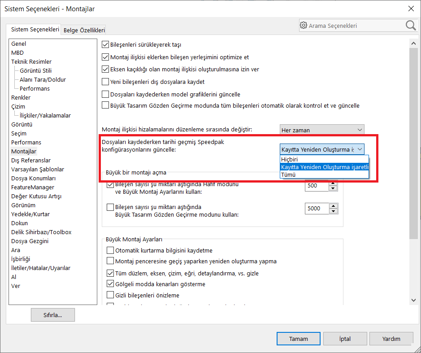Toggle 'Bileşenleri sürükleyerek taşı' checkbox
This screenshot has width=421, height=353.
click(x=106, y=44)
